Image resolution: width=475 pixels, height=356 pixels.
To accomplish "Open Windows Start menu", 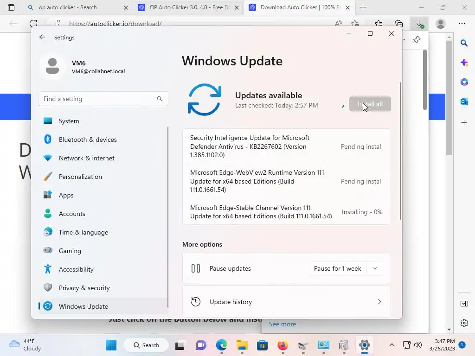I will [111, 345].
